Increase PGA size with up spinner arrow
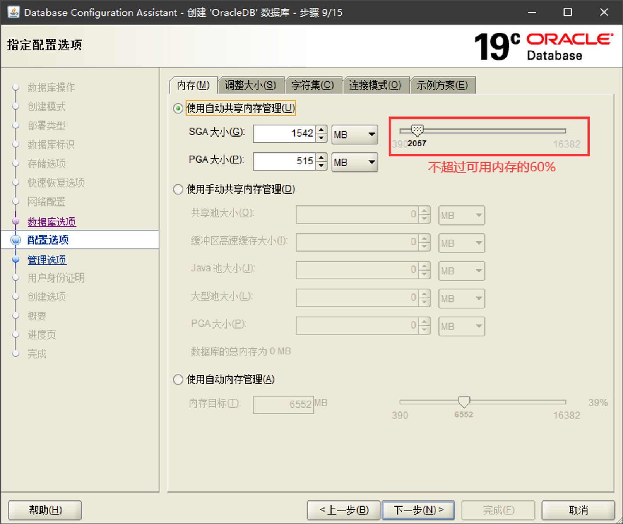Screen dimensions: 623x524 321,158
